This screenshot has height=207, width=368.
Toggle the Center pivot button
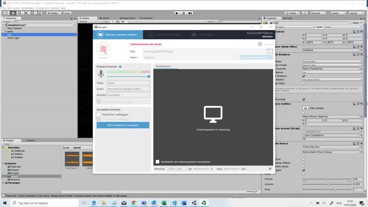coord(52,13)
